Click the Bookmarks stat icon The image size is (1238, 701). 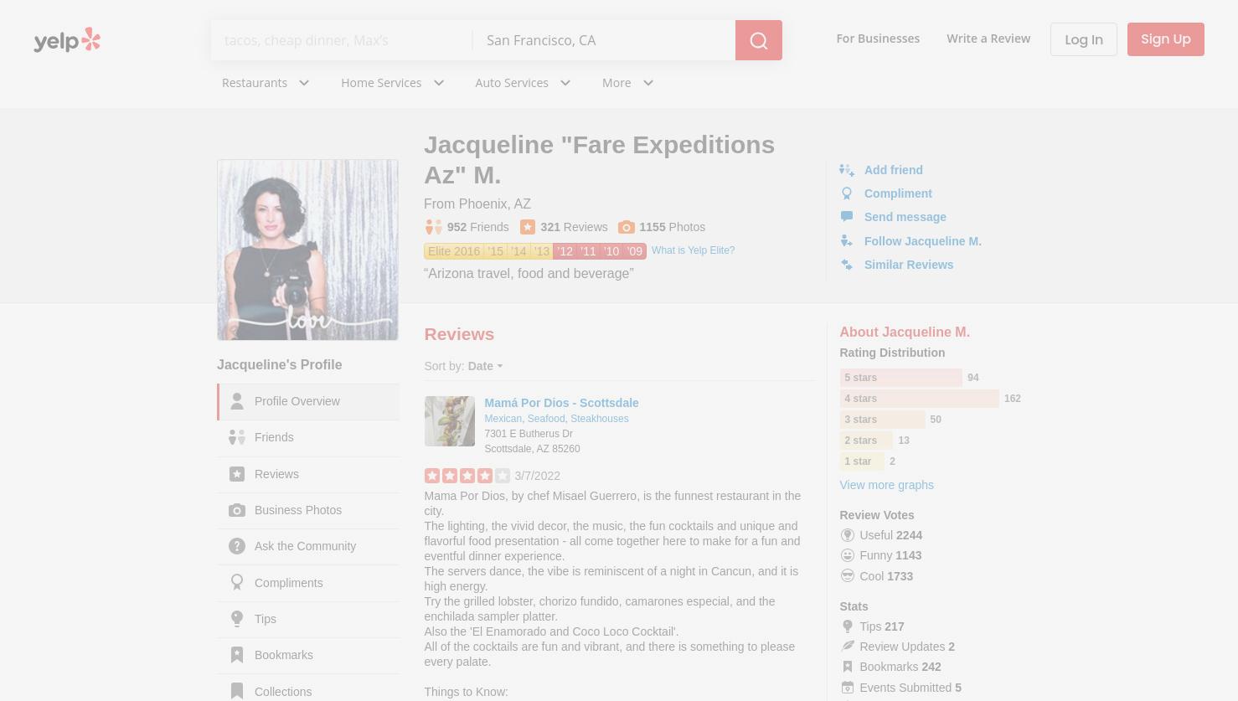[x=848, y=667]
